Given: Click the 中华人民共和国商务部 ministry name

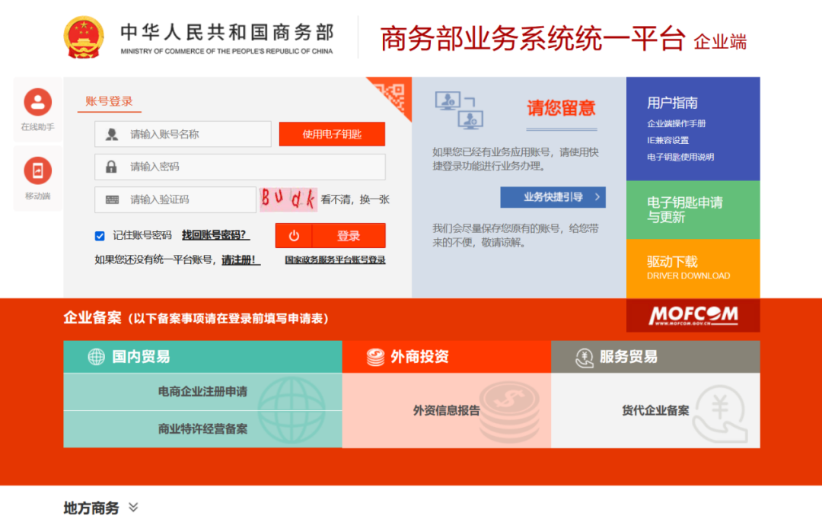Looking at the screenshot, I should pos(227,33).
